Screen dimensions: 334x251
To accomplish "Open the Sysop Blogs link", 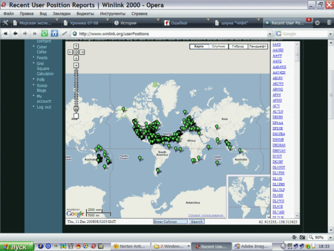I will click(42, 88).
